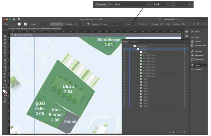Toggle visibility of the area-2.01-status layer
211x136 pixels.
[x=124, y=55]
